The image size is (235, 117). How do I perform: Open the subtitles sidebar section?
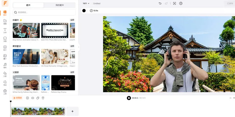5,39
